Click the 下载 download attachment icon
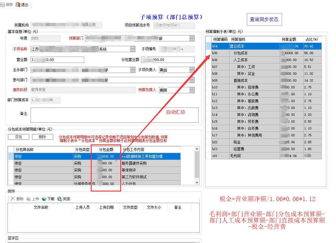Screen dimensions: 336x243 pyautogui.click(x=44, y=199)
